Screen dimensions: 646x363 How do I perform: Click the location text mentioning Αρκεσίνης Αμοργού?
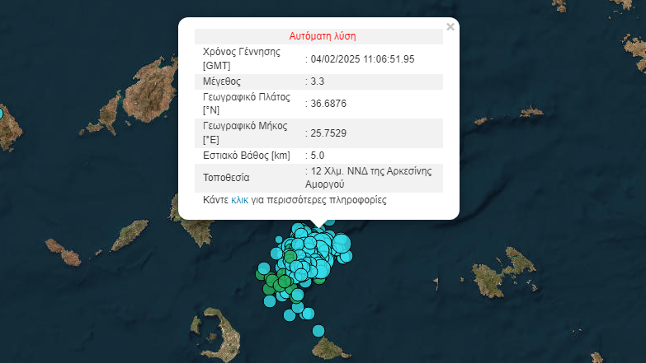point(368,177)
